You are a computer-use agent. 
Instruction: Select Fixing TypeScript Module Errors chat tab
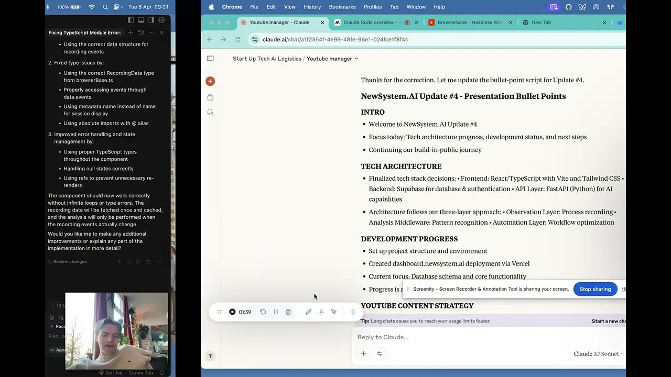pos(85,32)
